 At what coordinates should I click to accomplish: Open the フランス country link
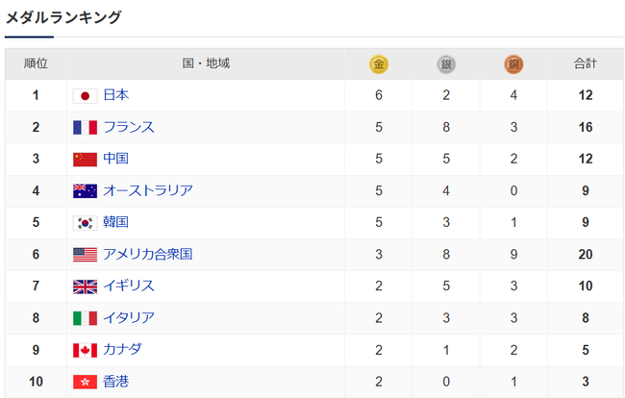point(129,127)
